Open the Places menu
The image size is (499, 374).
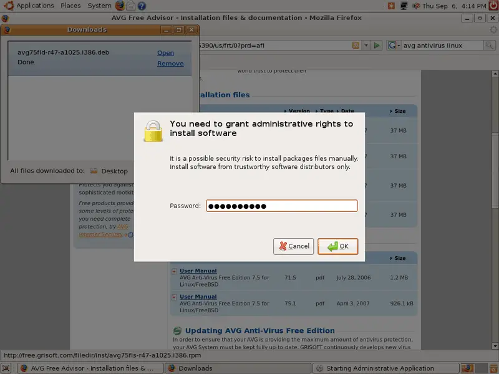[x=70, y=6]
